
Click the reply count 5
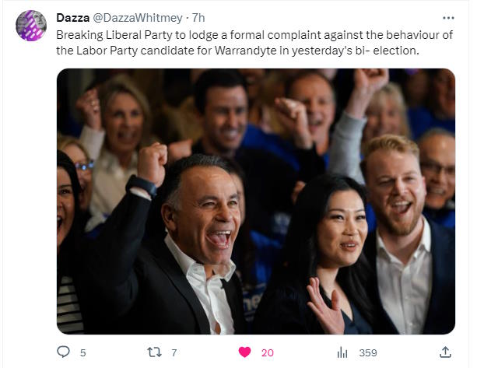tap(82, 352)
